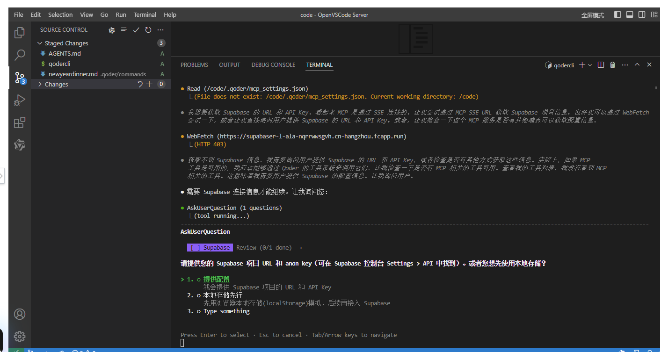Open Run and Debug view
Screen dimensions: 661x352
19,100
